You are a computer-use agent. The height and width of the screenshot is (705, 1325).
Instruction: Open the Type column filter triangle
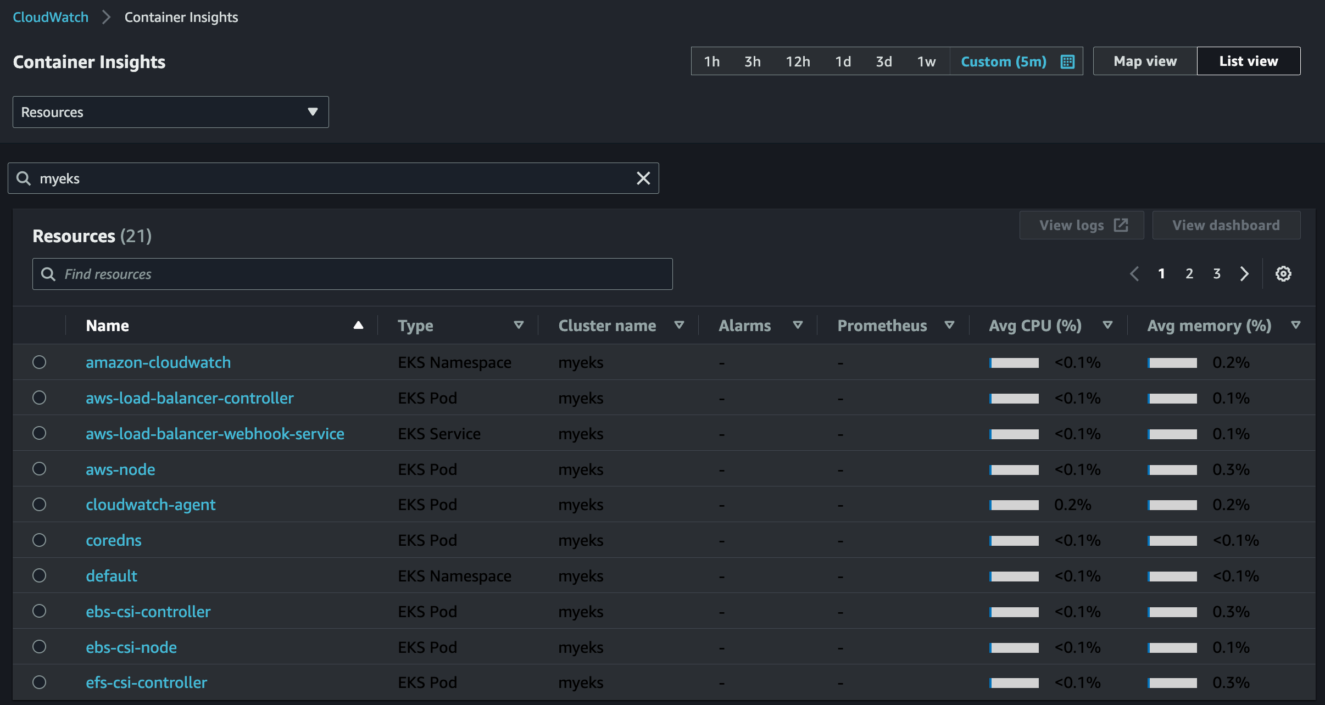tap(518, 325)
